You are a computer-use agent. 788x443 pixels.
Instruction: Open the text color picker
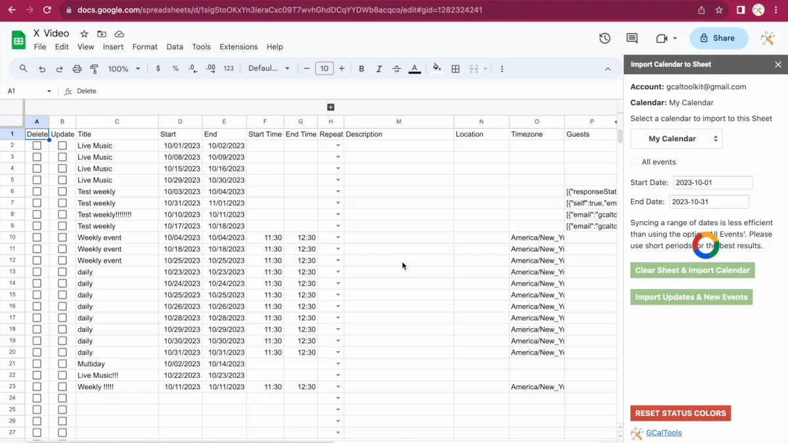414,69
